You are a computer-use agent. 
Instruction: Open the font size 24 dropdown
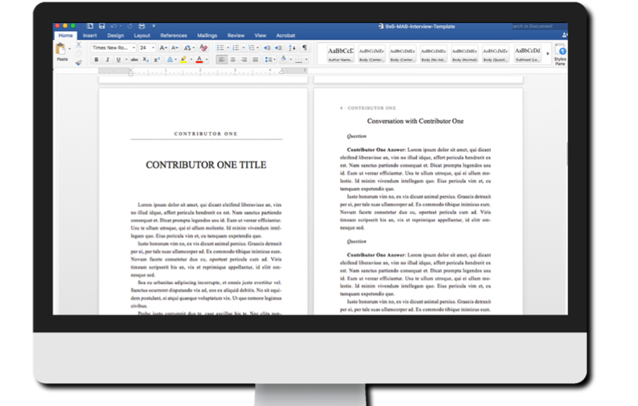[x=153, y=47]
